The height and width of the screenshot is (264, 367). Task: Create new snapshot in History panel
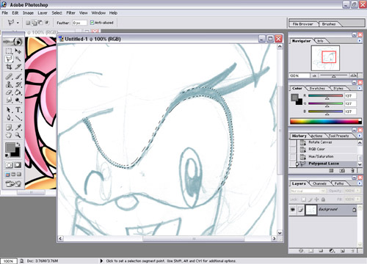pos(342,171)
